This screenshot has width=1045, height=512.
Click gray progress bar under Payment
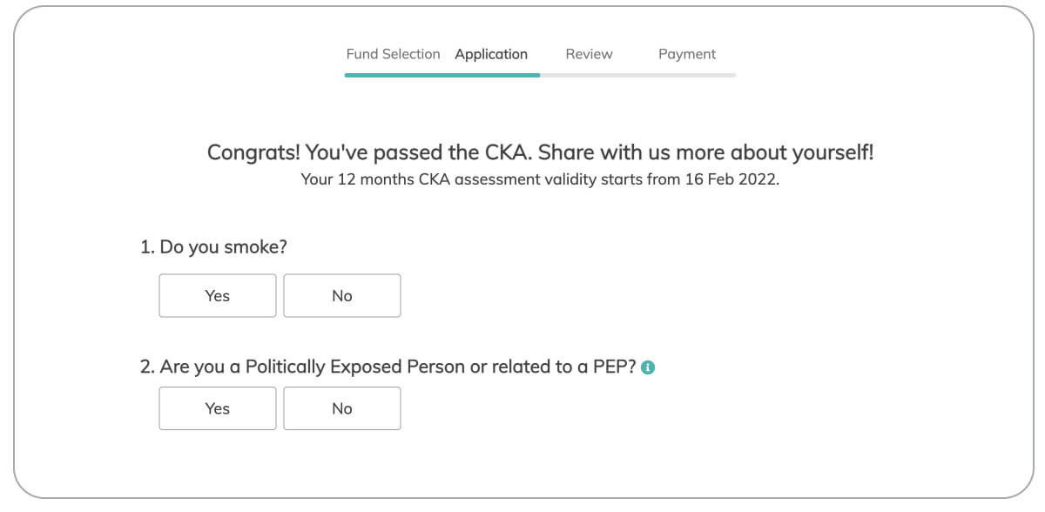click(x=687, y=75)
